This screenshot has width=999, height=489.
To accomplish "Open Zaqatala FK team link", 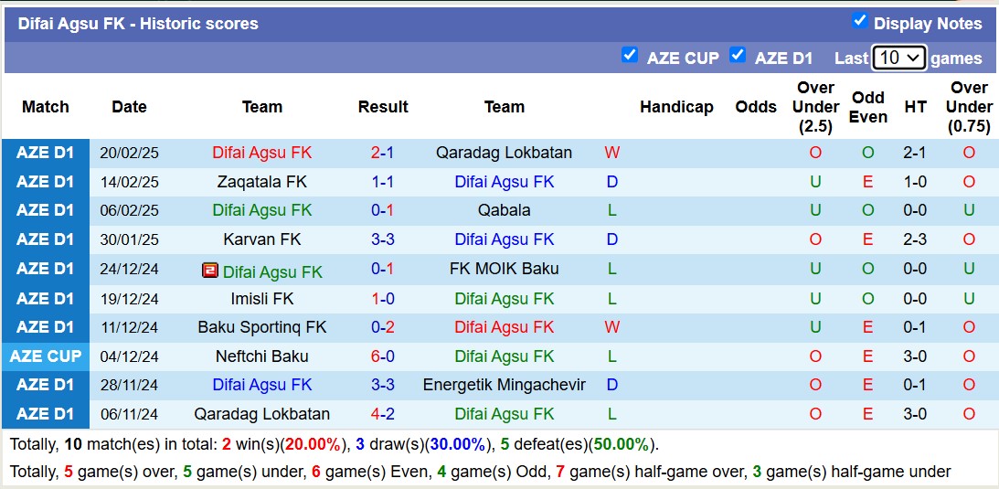I will (x=262, y=182).
